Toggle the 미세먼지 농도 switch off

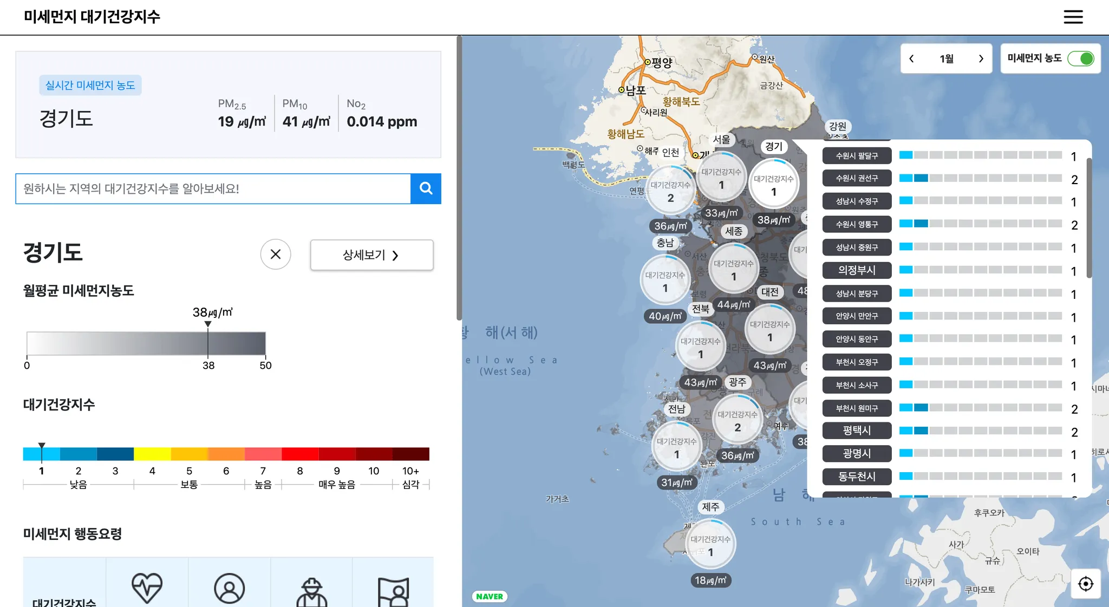click(1080, 58)
